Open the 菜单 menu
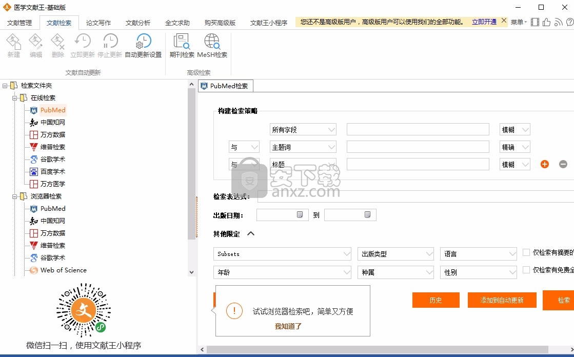The image size is (574, 357). [519, 23]
